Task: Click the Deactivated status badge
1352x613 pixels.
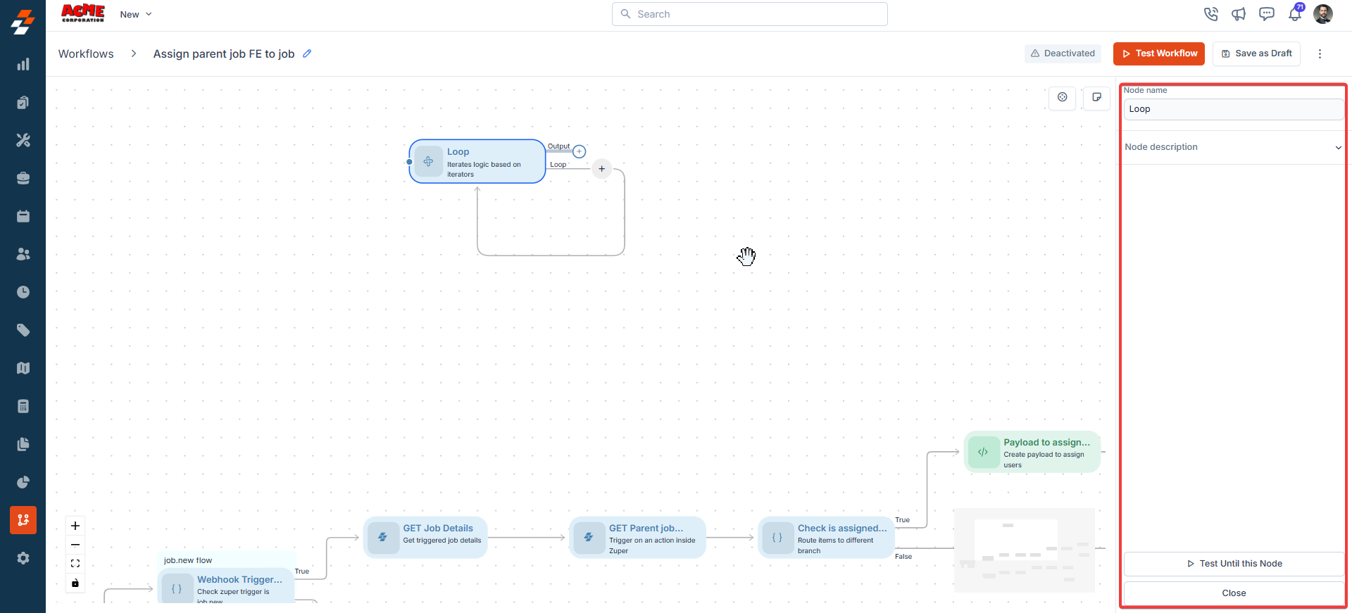Action: tap(1063, 53)
